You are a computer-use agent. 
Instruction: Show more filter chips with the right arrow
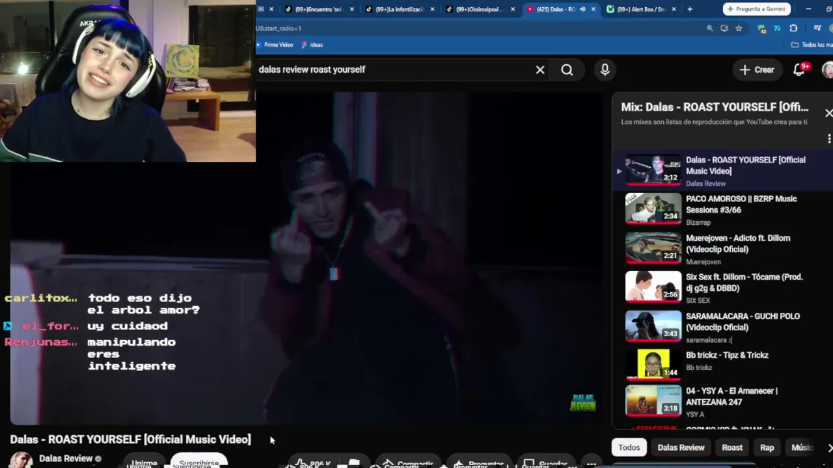[829, 447]
